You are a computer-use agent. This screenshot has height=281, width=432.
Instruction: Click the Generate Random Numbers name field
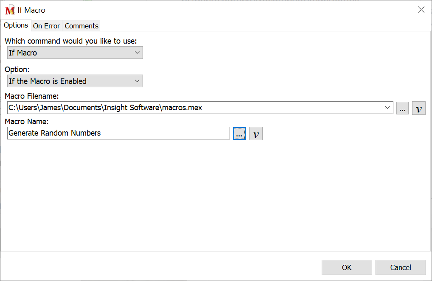pos(118,133)
